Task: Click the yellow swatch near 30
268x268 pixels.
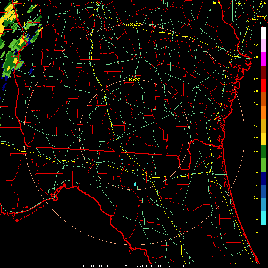Action: pos(263,139)
